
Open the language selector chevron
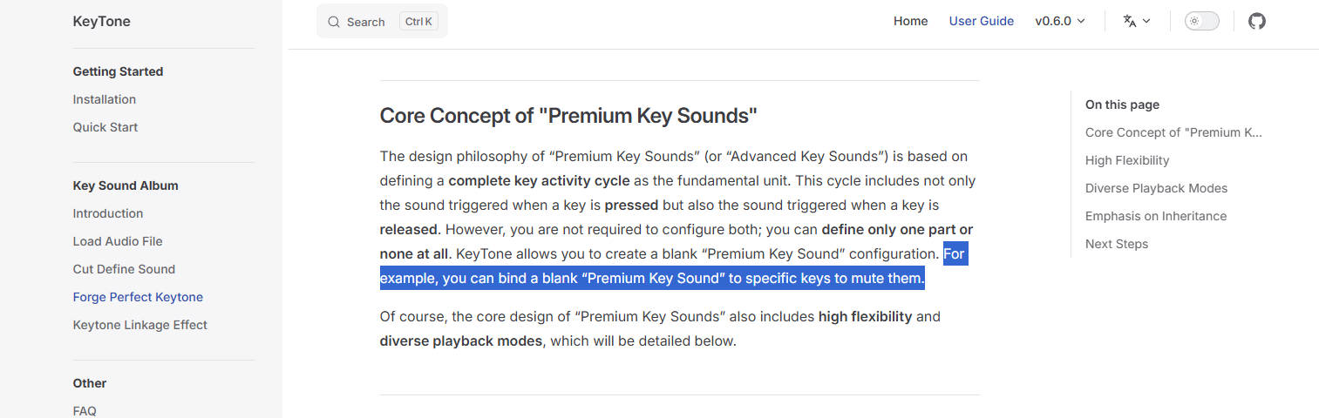pyautogui.click(x=1146, y=21)
